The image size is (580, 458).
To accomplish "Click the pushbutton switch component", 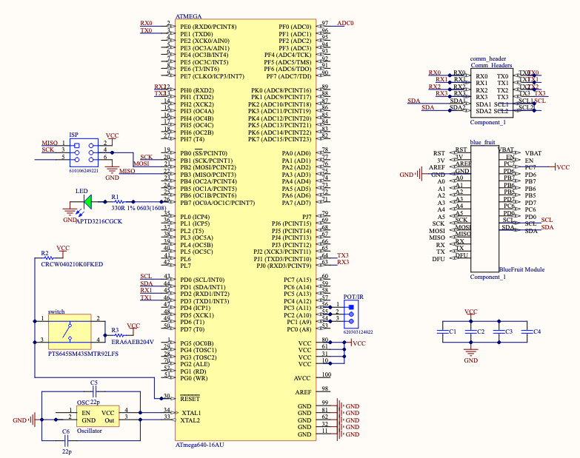I will point(71,329).
